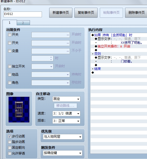
Task: Select the 如果 持有 [金质钥匙] 时 command line
Action: pyautogui.click(x=119, y=35)
